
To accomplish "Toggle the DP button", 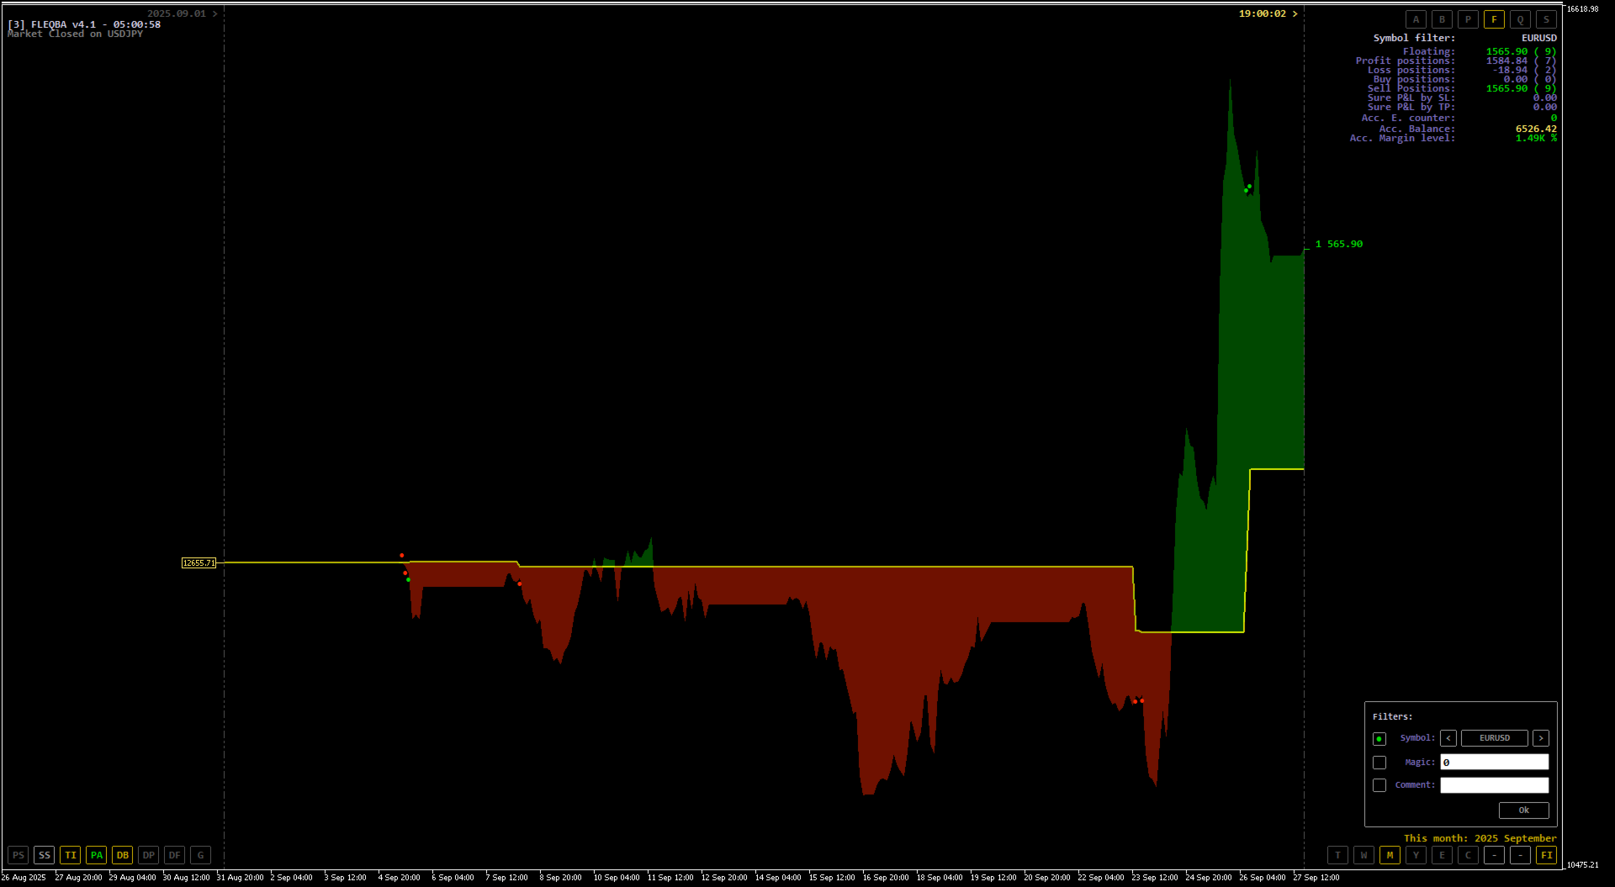I will click(149, 855).
